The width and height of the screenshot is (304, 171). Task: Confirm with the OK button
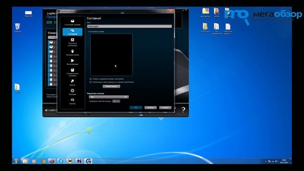coord(136,108)
